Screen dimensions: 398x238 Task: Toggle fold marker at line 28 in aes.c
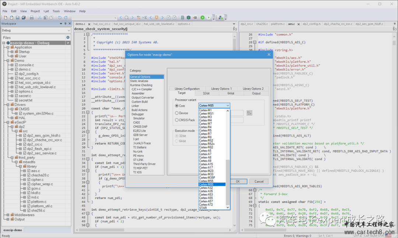coord(255,42)
